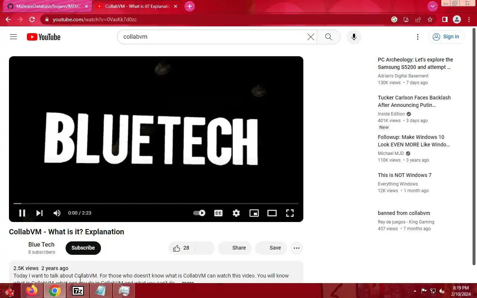Screen dimensions: 477x298
Task: Open 7-Zip from the taskbar
Action: point(78,291)
